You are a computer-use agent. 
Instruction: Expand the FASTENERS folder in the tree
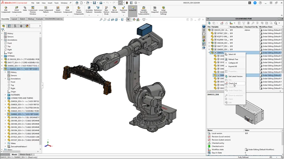(5, 95)
